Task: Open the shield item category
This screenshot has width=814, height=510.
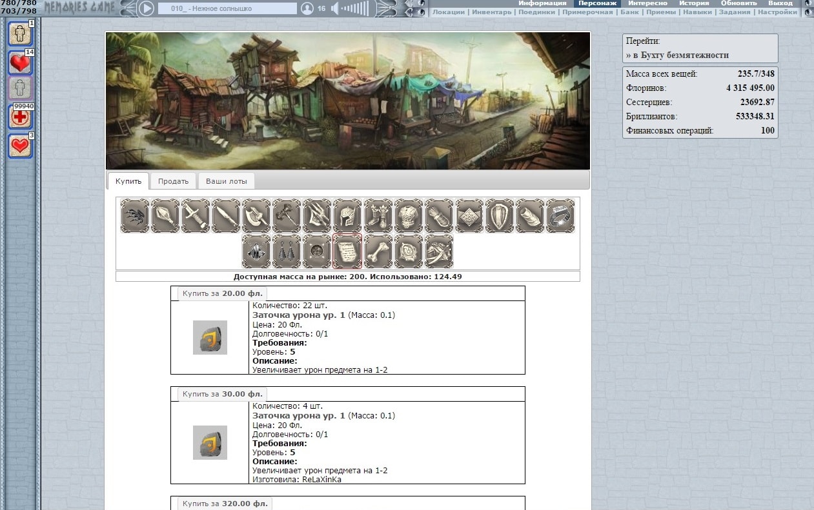Action: 500,215
